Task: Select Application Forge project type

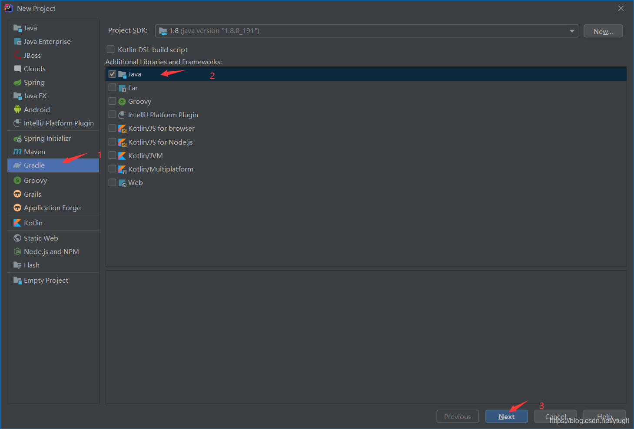Action: (x=53, y=208)
